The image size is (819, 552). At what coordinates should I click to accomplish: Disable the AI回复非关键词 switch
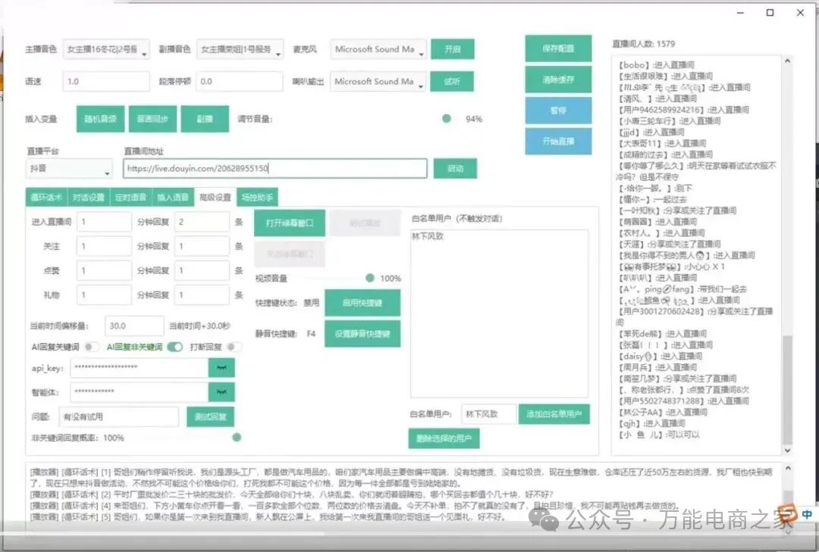tap(174, 347)
